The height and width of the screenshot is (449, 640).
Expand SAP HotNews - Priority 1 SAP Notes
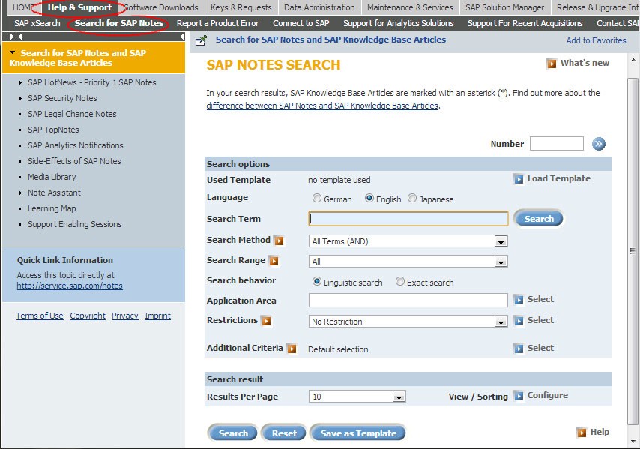[x=20, y=83]
